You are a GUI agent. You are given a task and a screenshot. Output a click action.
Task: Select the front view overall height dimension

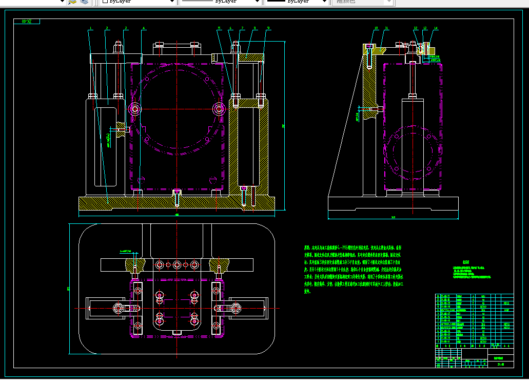click(x=284, y=126)
